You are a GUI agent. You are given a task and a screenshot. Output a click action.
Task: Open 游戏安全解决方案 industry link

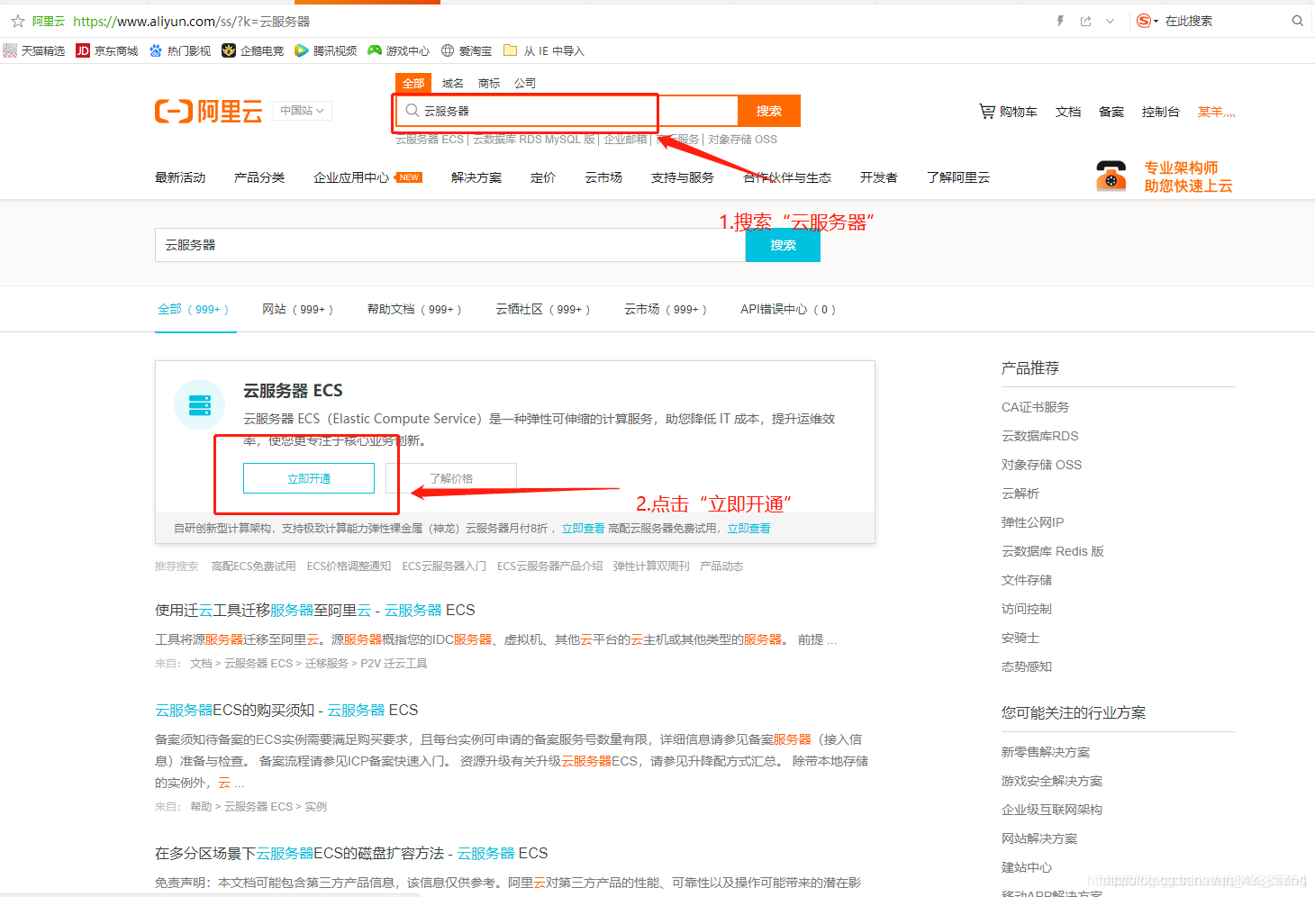(1052, 781)
